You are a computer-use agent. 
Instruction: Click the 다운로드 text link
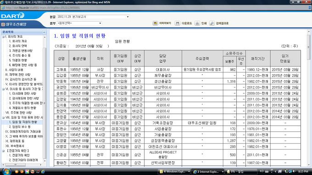[x=187, y=23]
